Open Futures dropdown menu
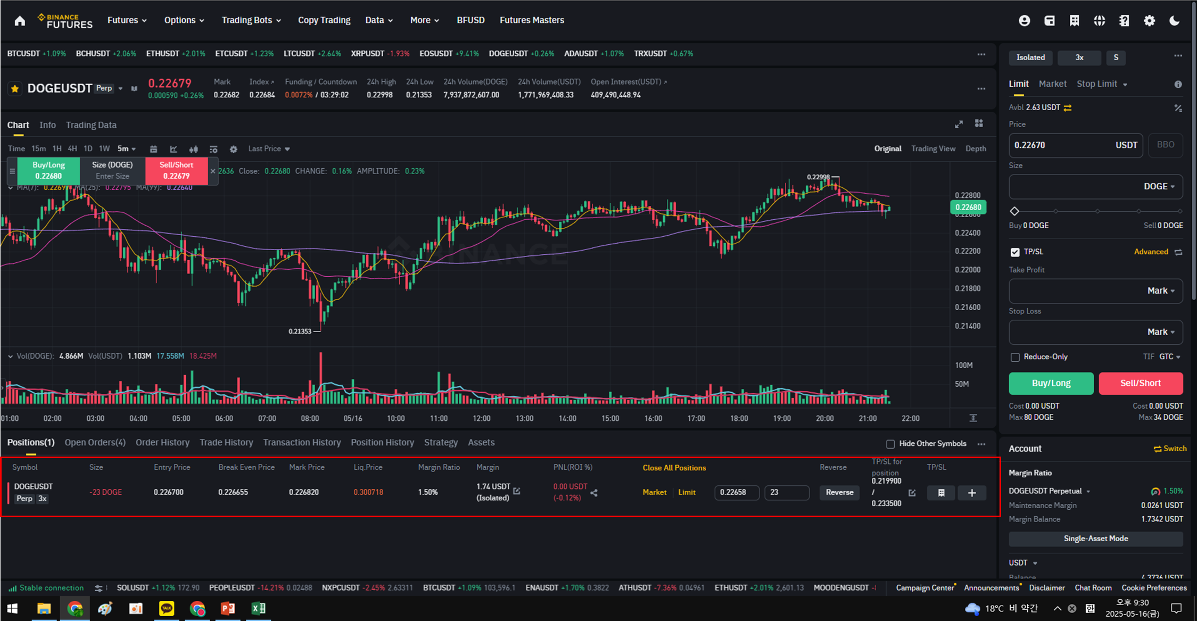This screenshot has height=621, width=1197. point(127,20)
